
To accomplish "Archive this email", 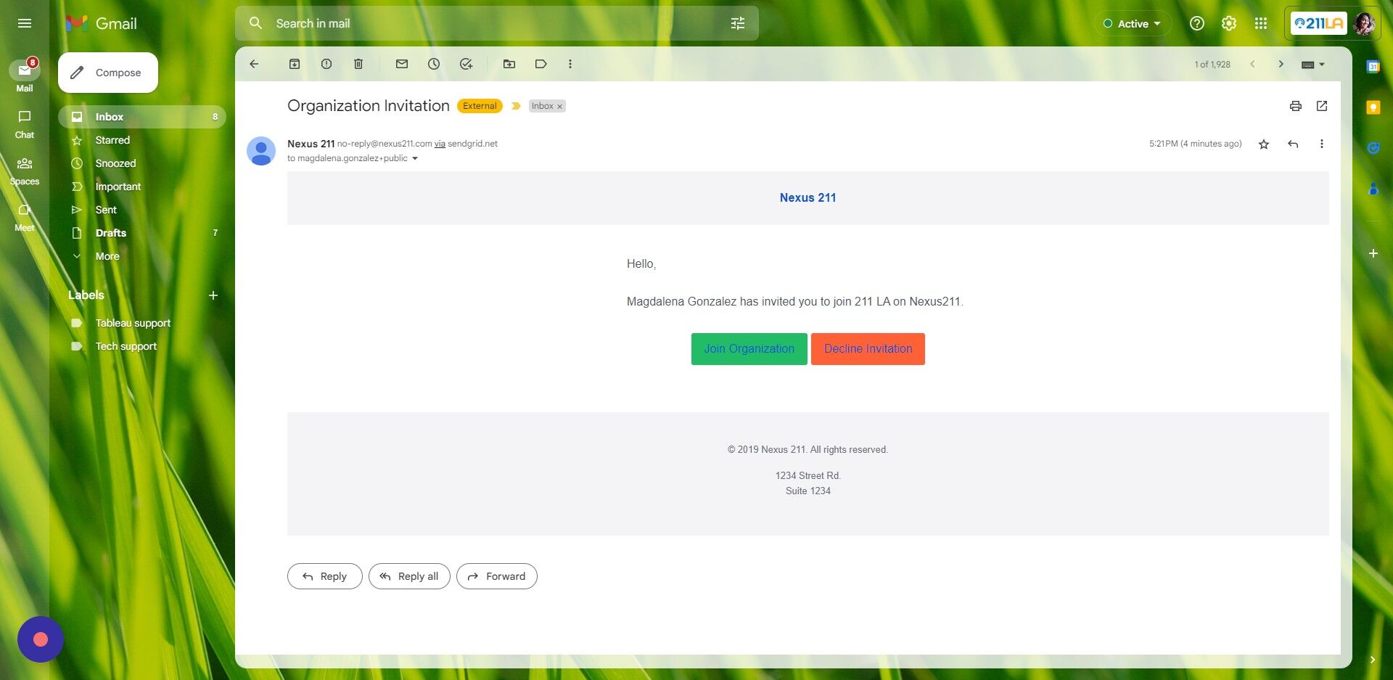I will click(x=295, y=64).
